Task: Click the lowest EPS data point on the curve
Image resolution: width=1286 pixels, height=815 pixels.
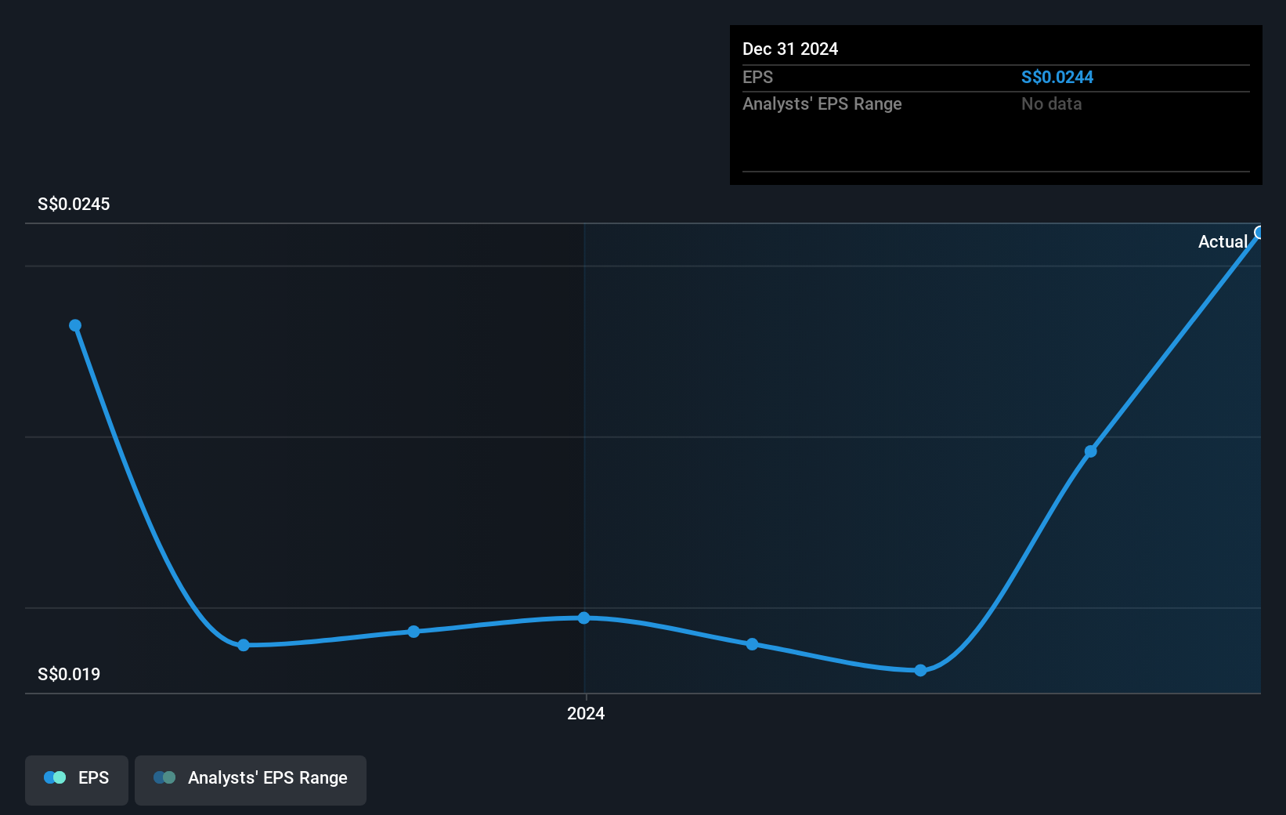Action: [920, 670]
